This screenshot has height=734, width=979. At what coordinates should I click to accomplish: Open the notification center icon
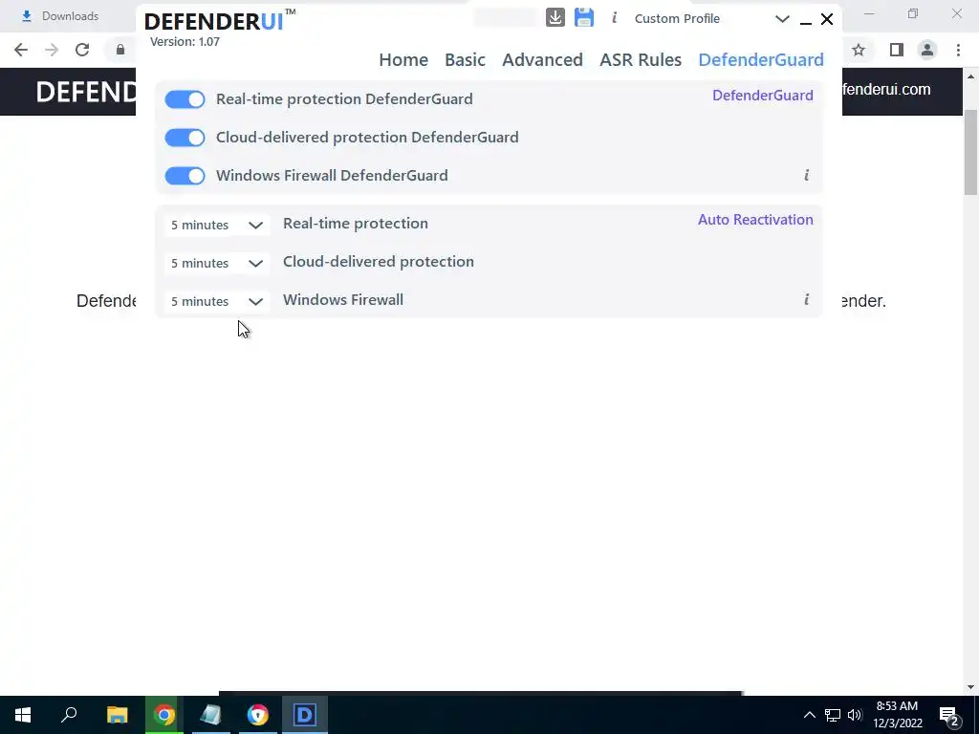[x=949, y=716]
